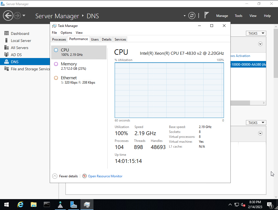Collapse the upper panel with chevron button

click(260, 44)
